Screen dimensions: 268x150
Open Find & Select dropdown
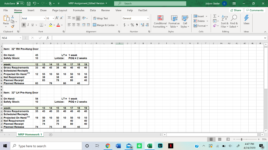click(x=234, y=22)
